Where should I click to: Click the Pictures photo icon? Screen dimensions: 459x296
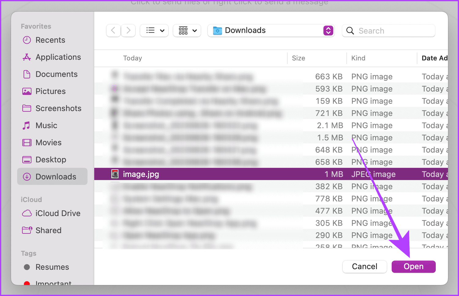coord(27,91)
